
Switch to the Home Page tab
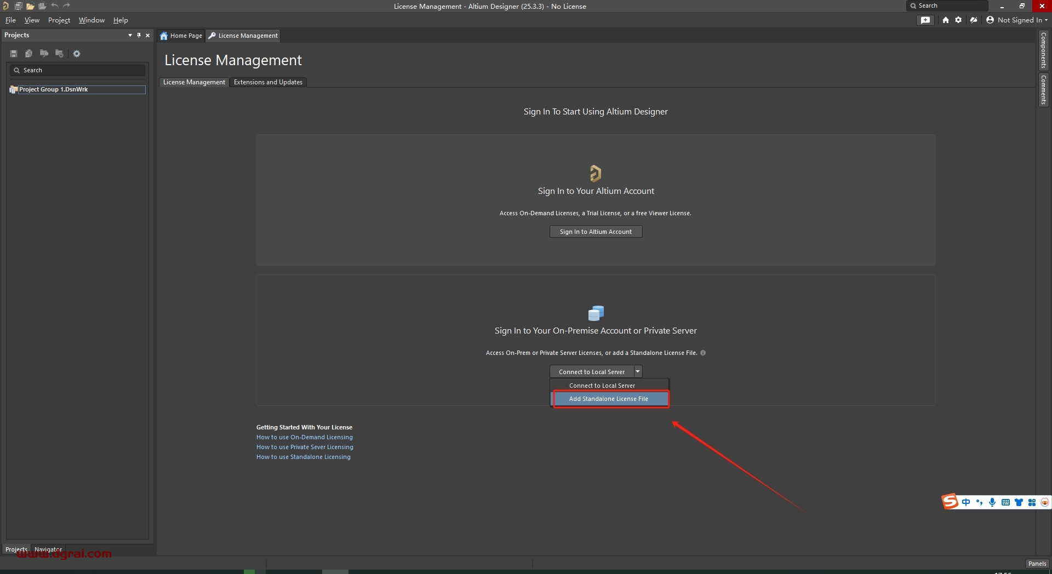[x=181, y=36]
